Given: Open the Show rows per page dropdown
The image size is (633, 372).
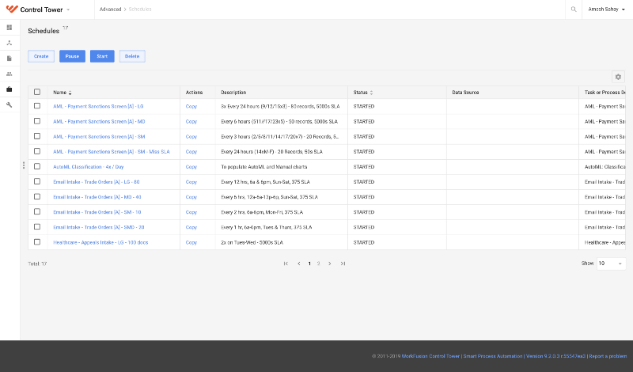Looking at the screenshot, I should tap(611, 264).
